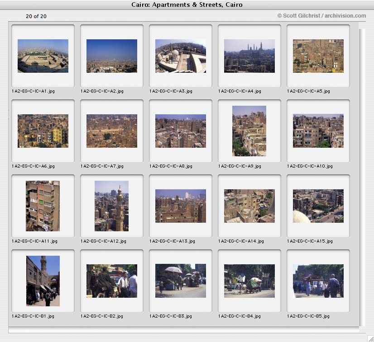Open the portrait thumbnail 1A2-EG-C-IC-A9.jpg

click(x=249, y=131)
